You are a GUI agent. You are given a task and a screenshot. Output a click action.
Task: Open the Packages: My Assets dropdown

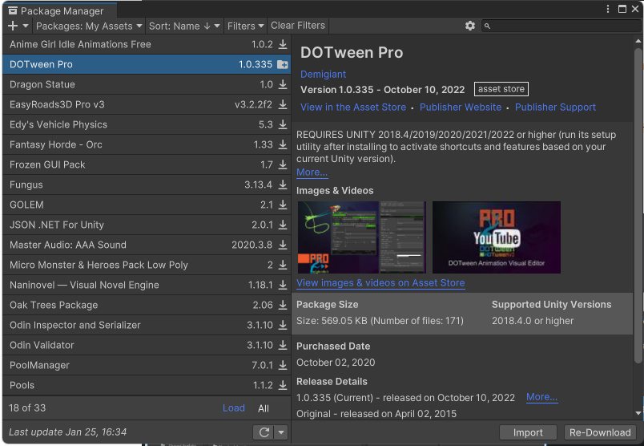click(89, 26)
